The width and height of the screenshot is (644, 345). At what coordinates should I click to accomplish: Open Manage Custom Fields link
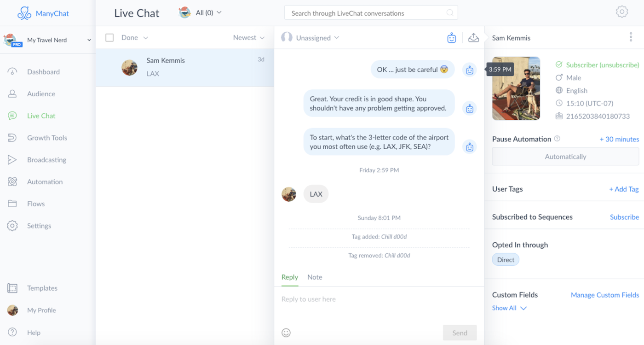point(605,295)
